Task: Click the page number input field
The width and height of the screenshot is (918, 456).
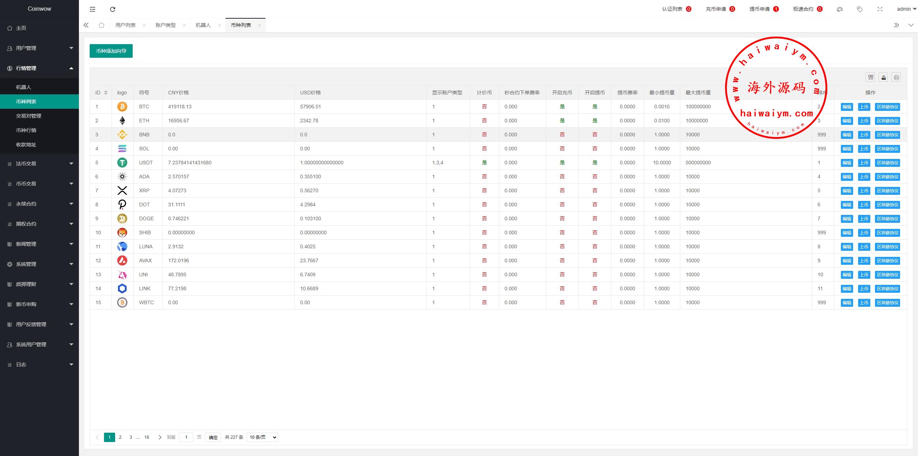Action: coord(186,437)
